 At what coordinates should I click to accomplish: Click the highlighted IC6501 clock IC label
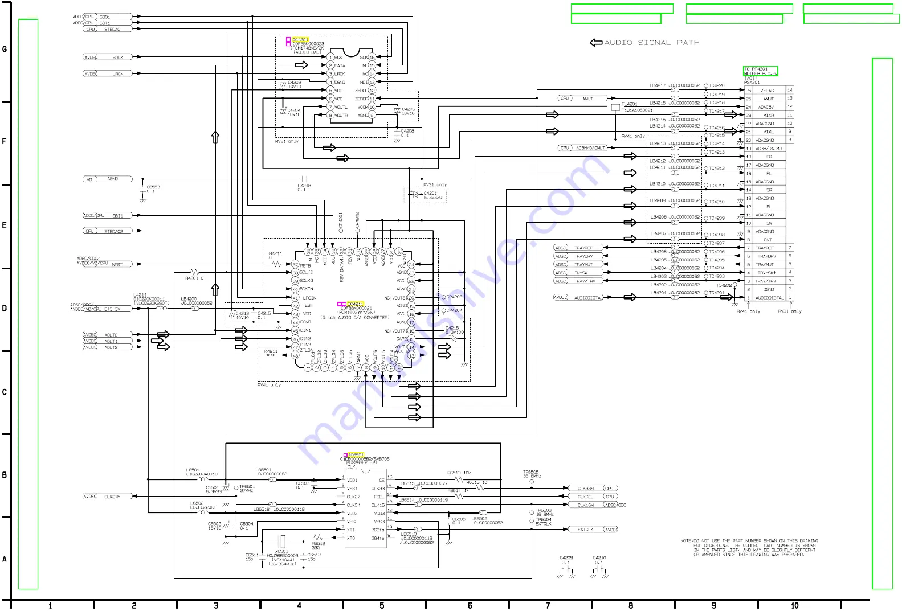(356, 455)
